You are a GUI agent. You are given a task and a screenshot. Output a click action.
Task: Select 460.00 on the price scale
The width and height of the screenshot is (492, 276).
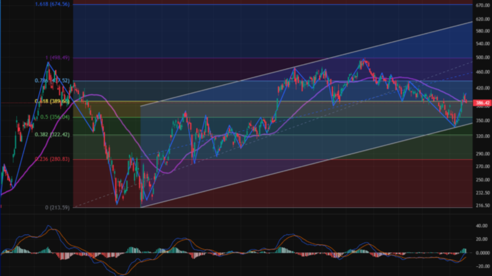click(x=482, y=72)
